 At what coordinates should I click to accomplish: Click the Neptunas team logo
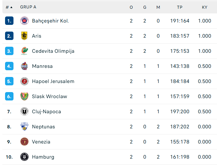[24, 127]
